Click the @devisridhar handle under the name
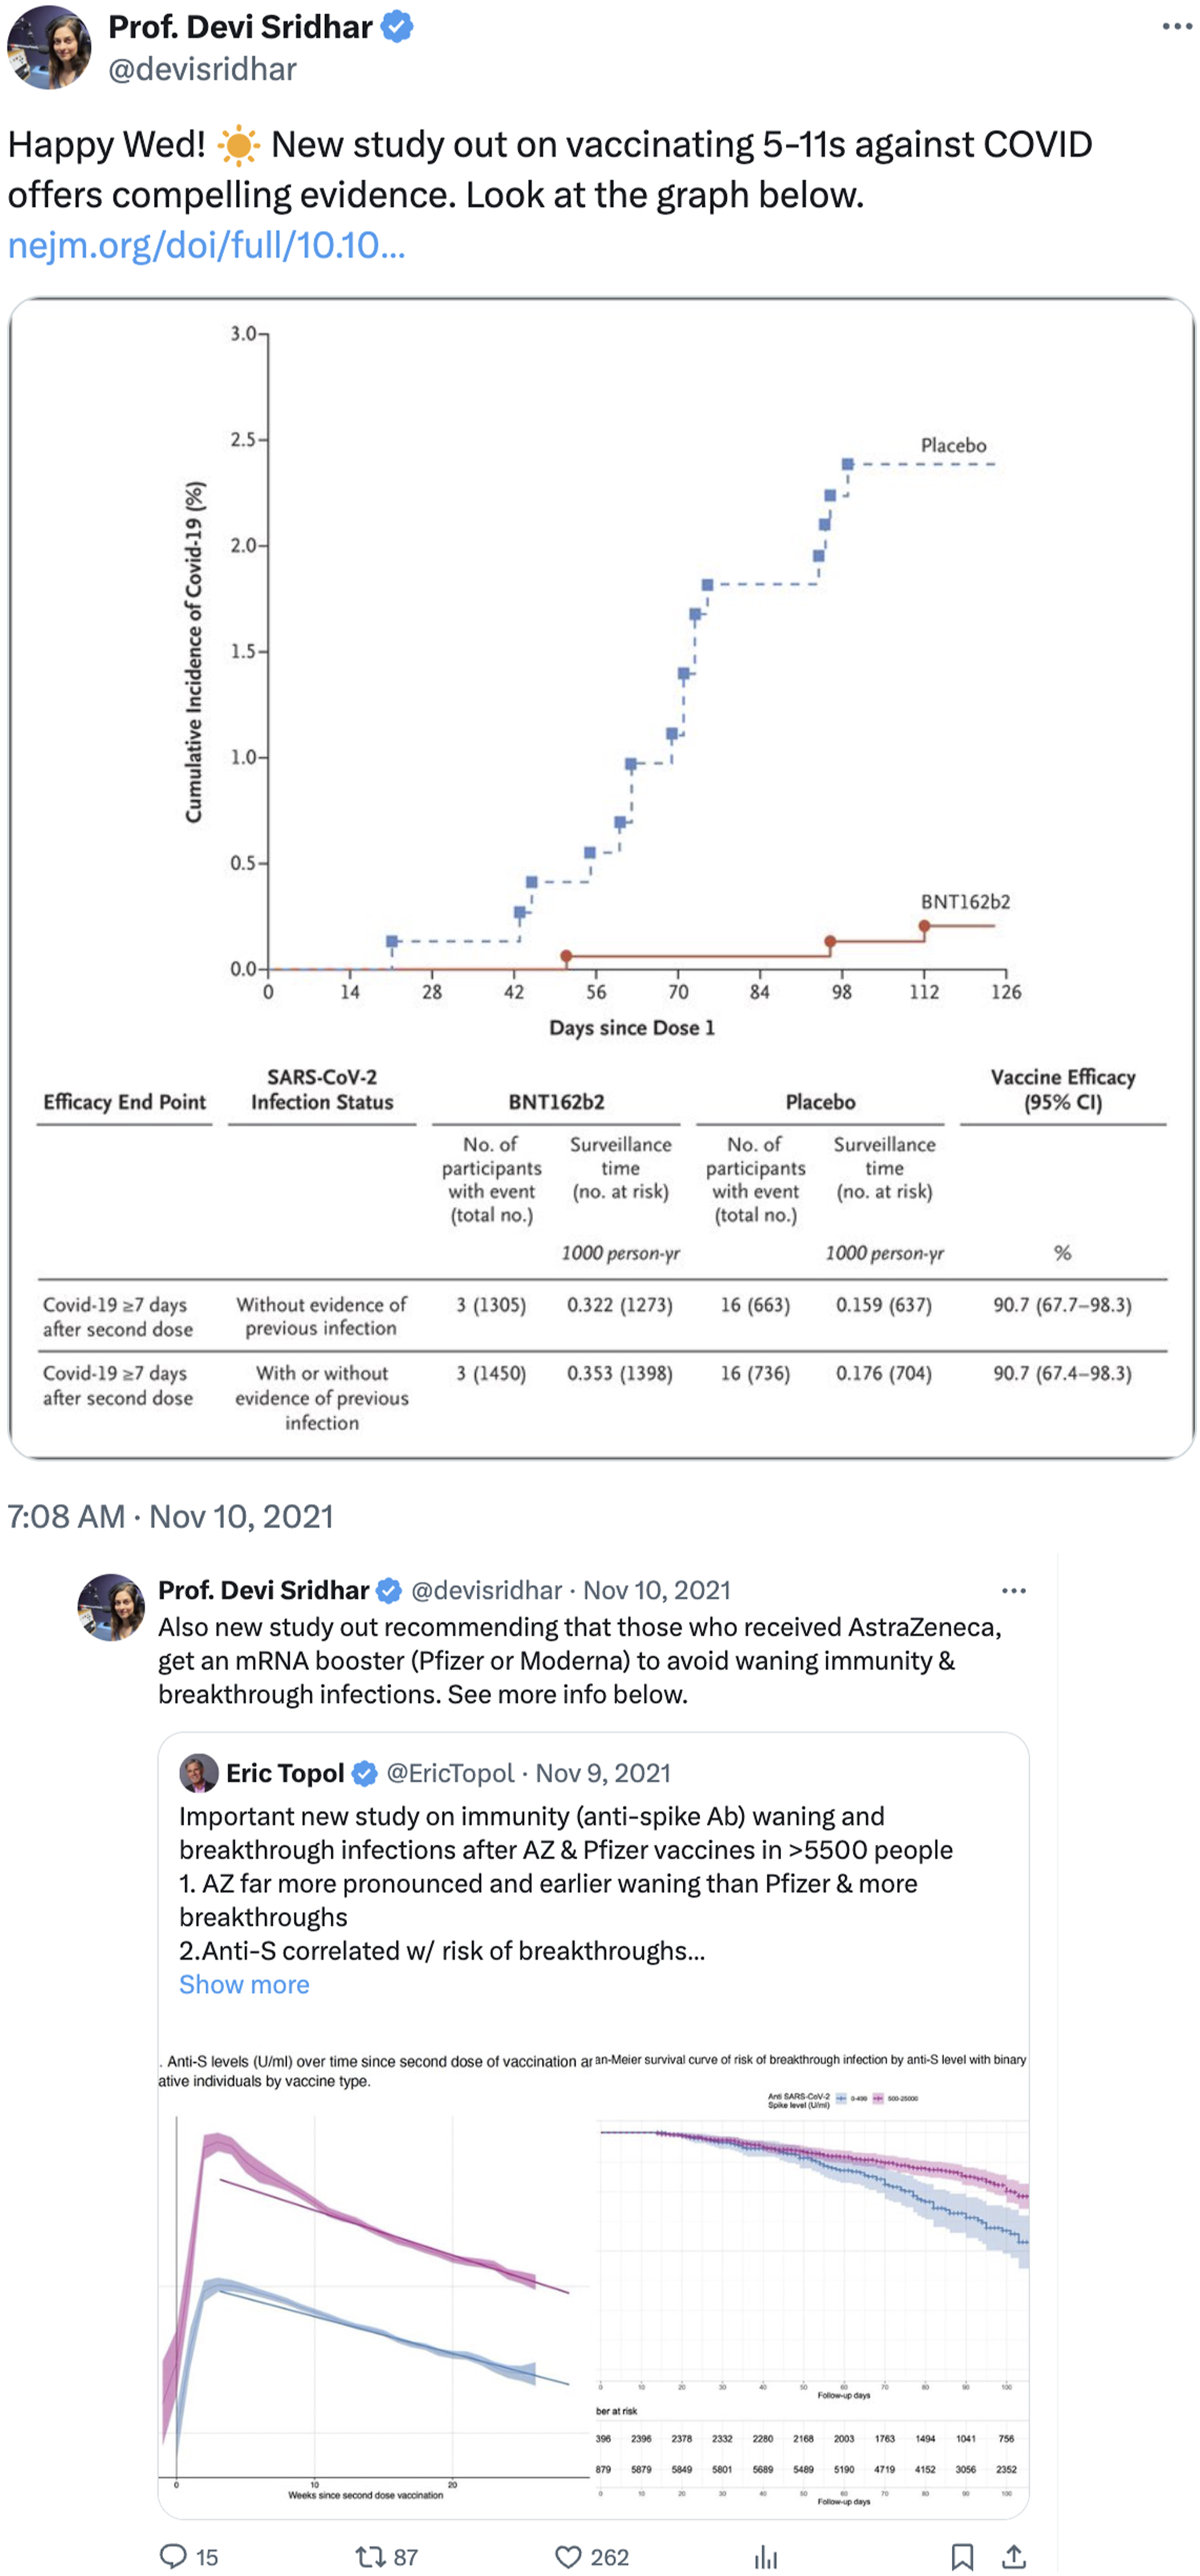Viewport: 1200px width, 2576px height. click(202, 69)
